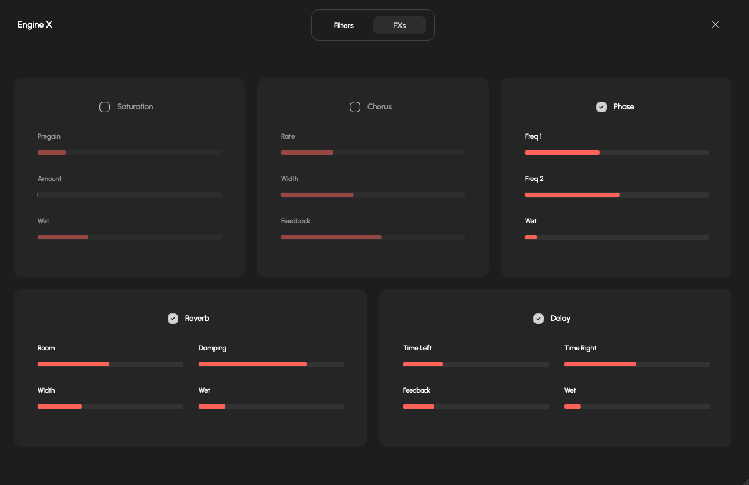749x485 pixels.
Task: Click the Chorus Feedback slider
Action: (x=373, y=238)
